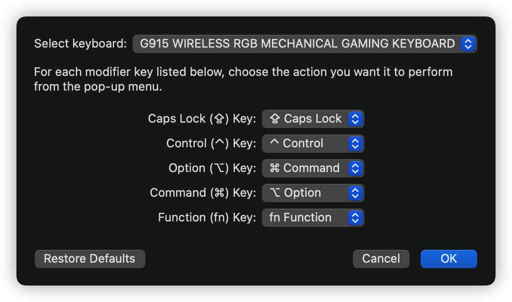This screenshot has width=512, height=302.
Task: Cancel the modifier keys dialog
Action: coord(381,259)
